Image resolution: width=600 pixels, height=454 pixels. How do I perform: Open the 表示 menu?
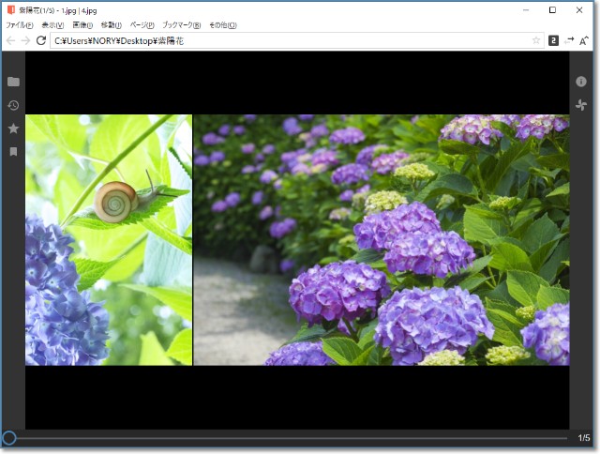tap(52, 25)
